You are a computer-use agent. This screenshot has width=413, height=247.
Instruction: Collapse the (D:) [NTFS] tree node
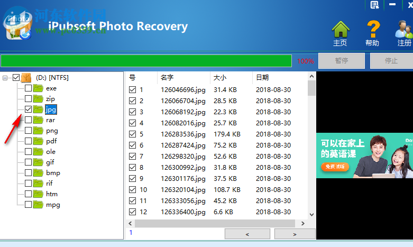point(5,78)
